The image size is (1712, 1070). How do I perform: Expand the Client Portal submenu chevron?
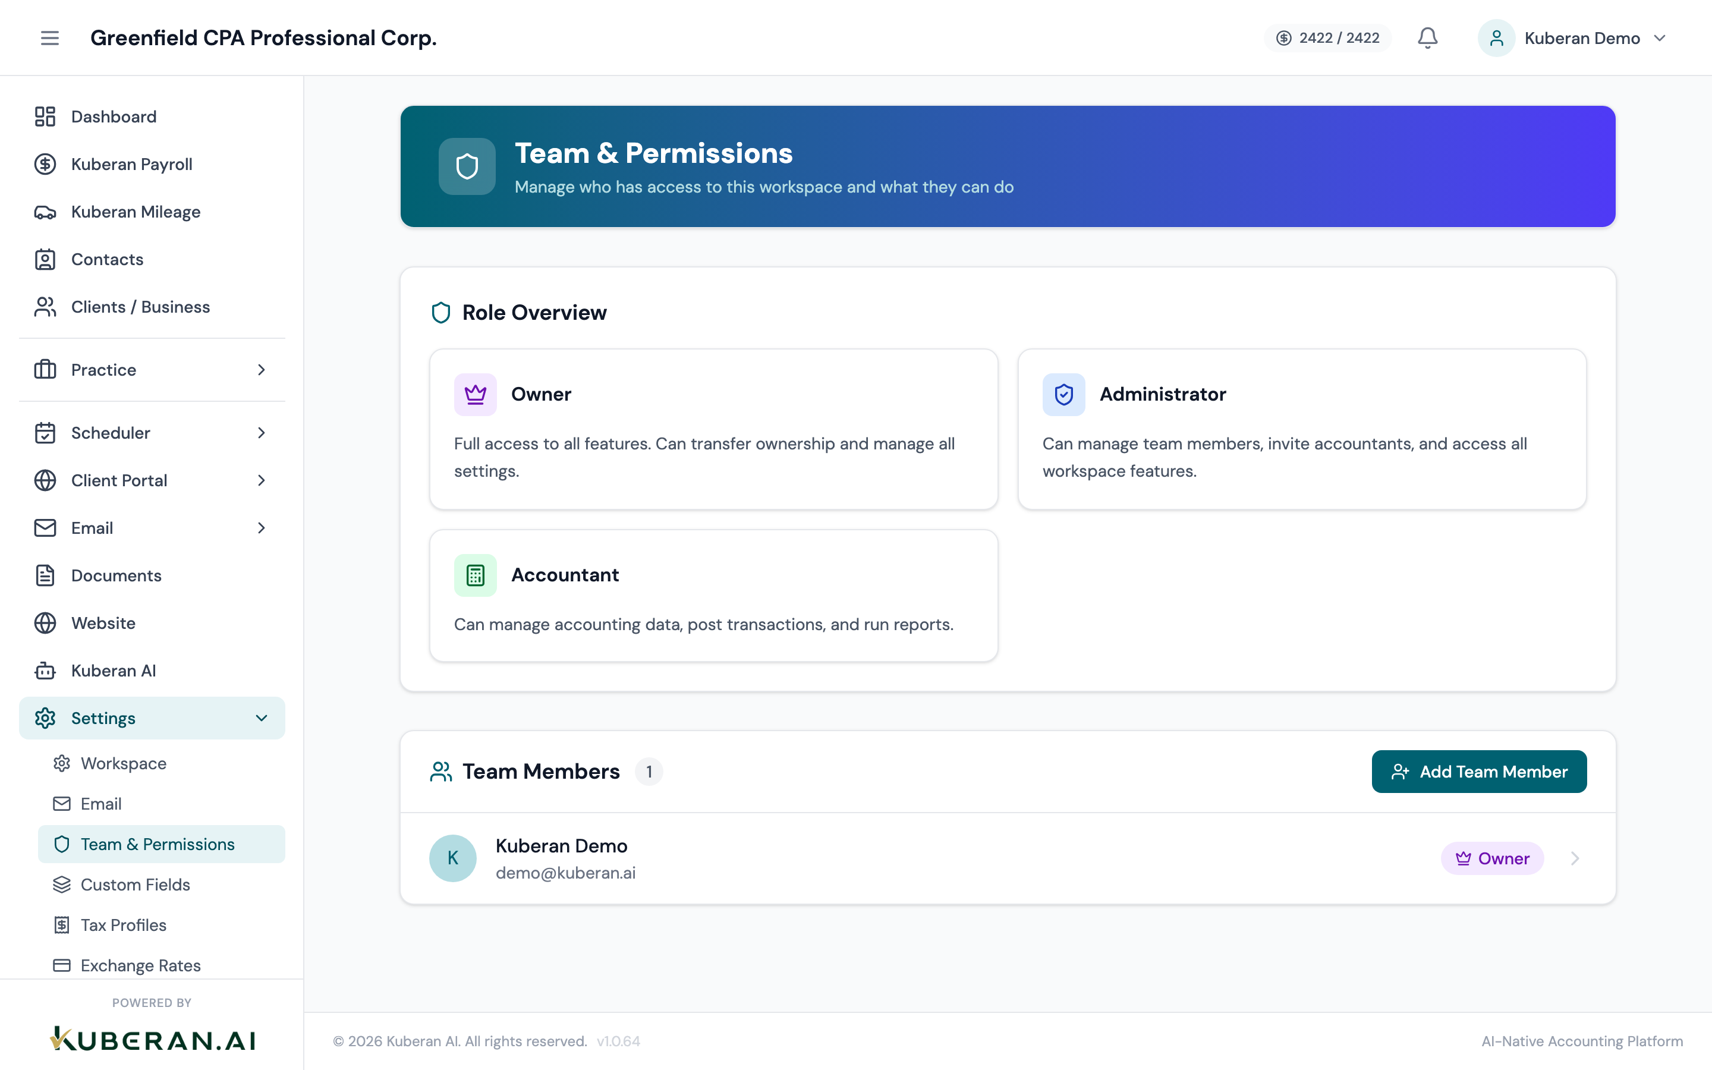pyautogui.click(x=262, y=480)
